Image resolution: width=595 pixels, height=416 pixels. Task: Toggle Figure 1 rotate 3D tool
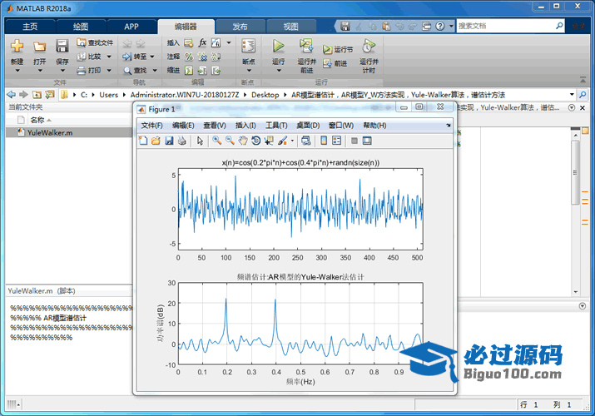tap(256, 141)
